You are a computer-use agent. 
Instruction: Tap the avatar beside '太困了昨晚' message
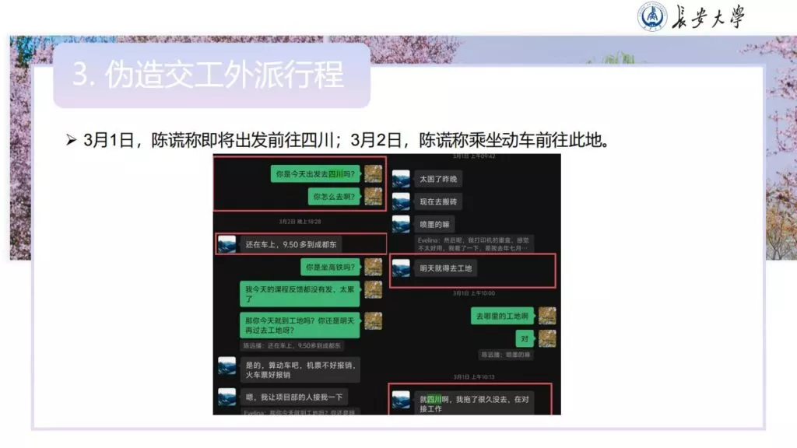(x=401, y=179)
